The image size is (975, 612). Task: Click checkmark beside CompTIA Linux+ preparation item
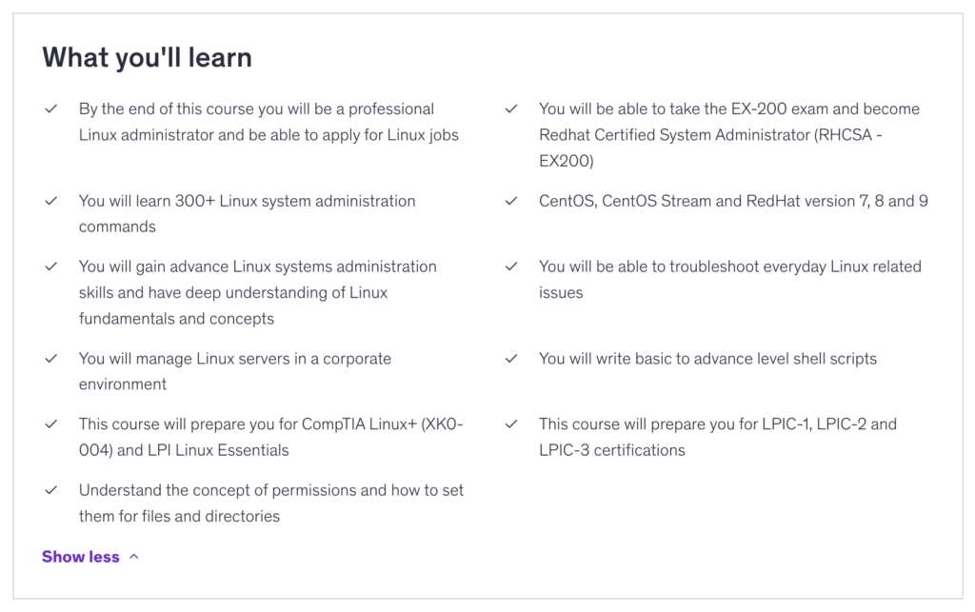(51, 424)
